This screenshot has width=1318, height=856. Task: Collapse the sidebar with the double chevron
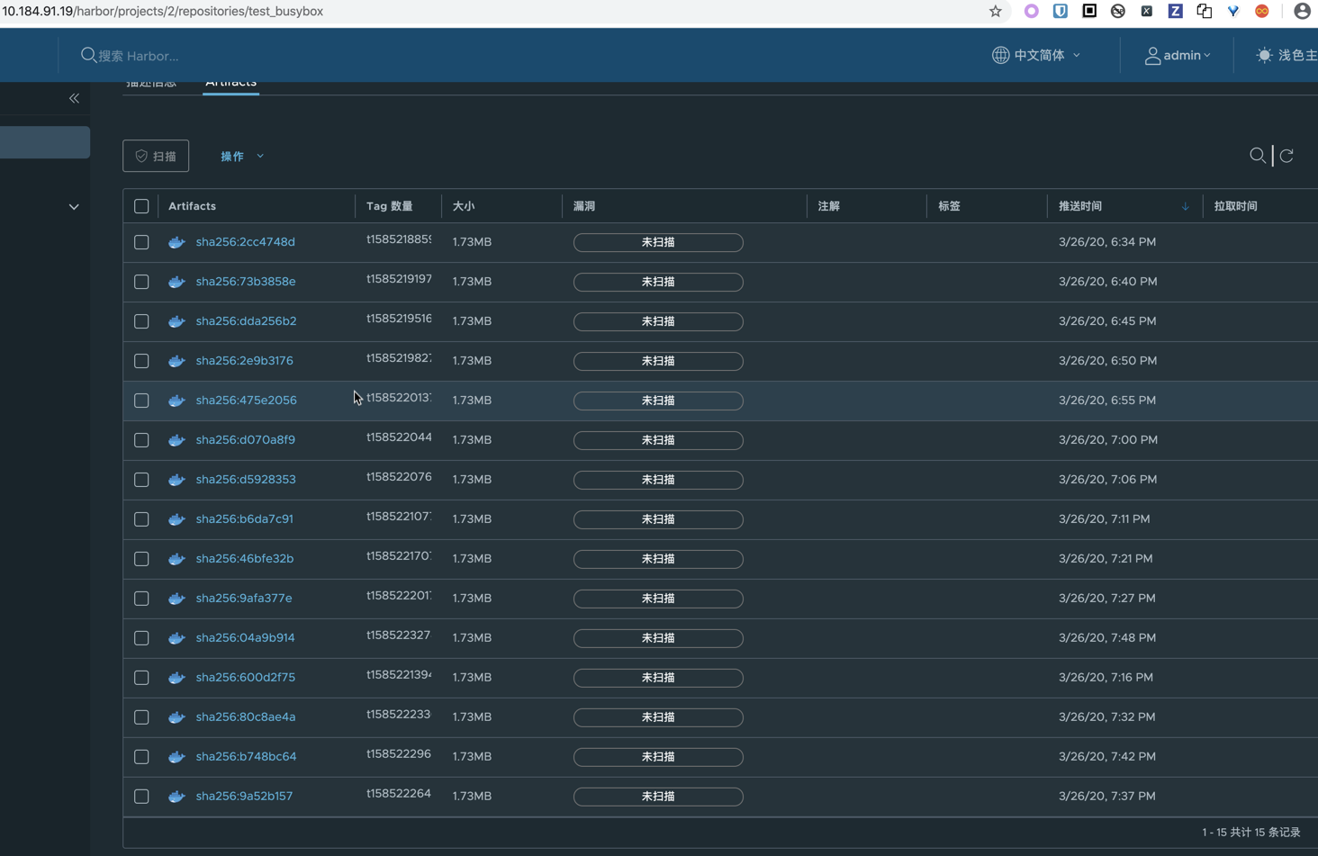[x=74, y=98]
